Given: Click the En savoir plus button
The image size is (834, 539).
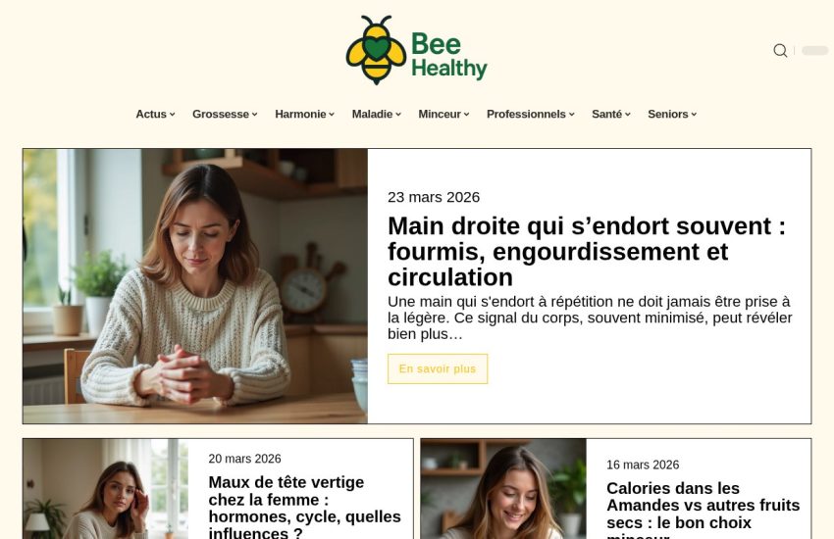Looking at the screenshot, I should point(438,368).
